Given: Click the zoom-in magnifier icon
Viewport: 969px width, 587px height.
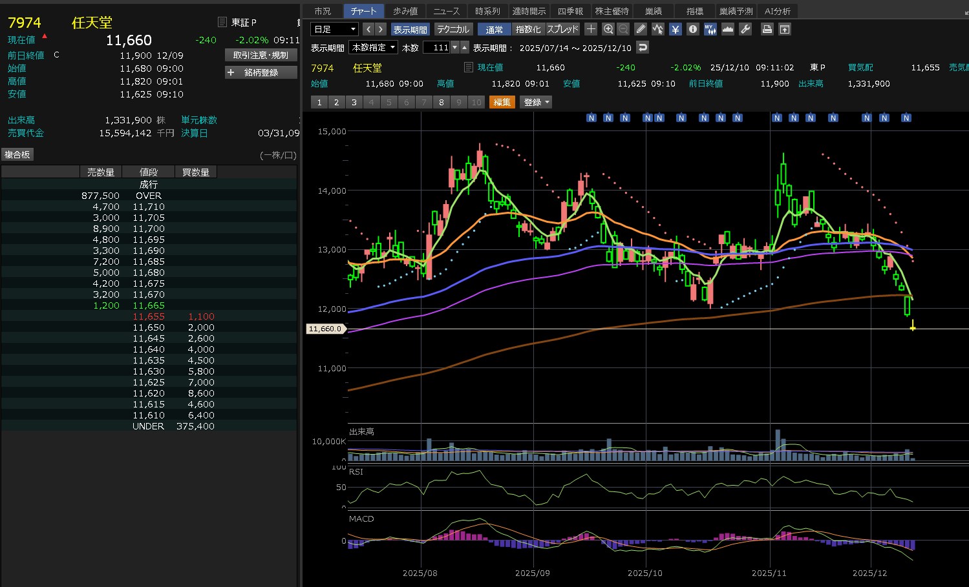Looking at the screenshot, I should pos(608,29).
